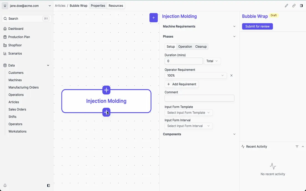Click the Submit for review button
Screen dimensions: 306x191
(257, 27)
